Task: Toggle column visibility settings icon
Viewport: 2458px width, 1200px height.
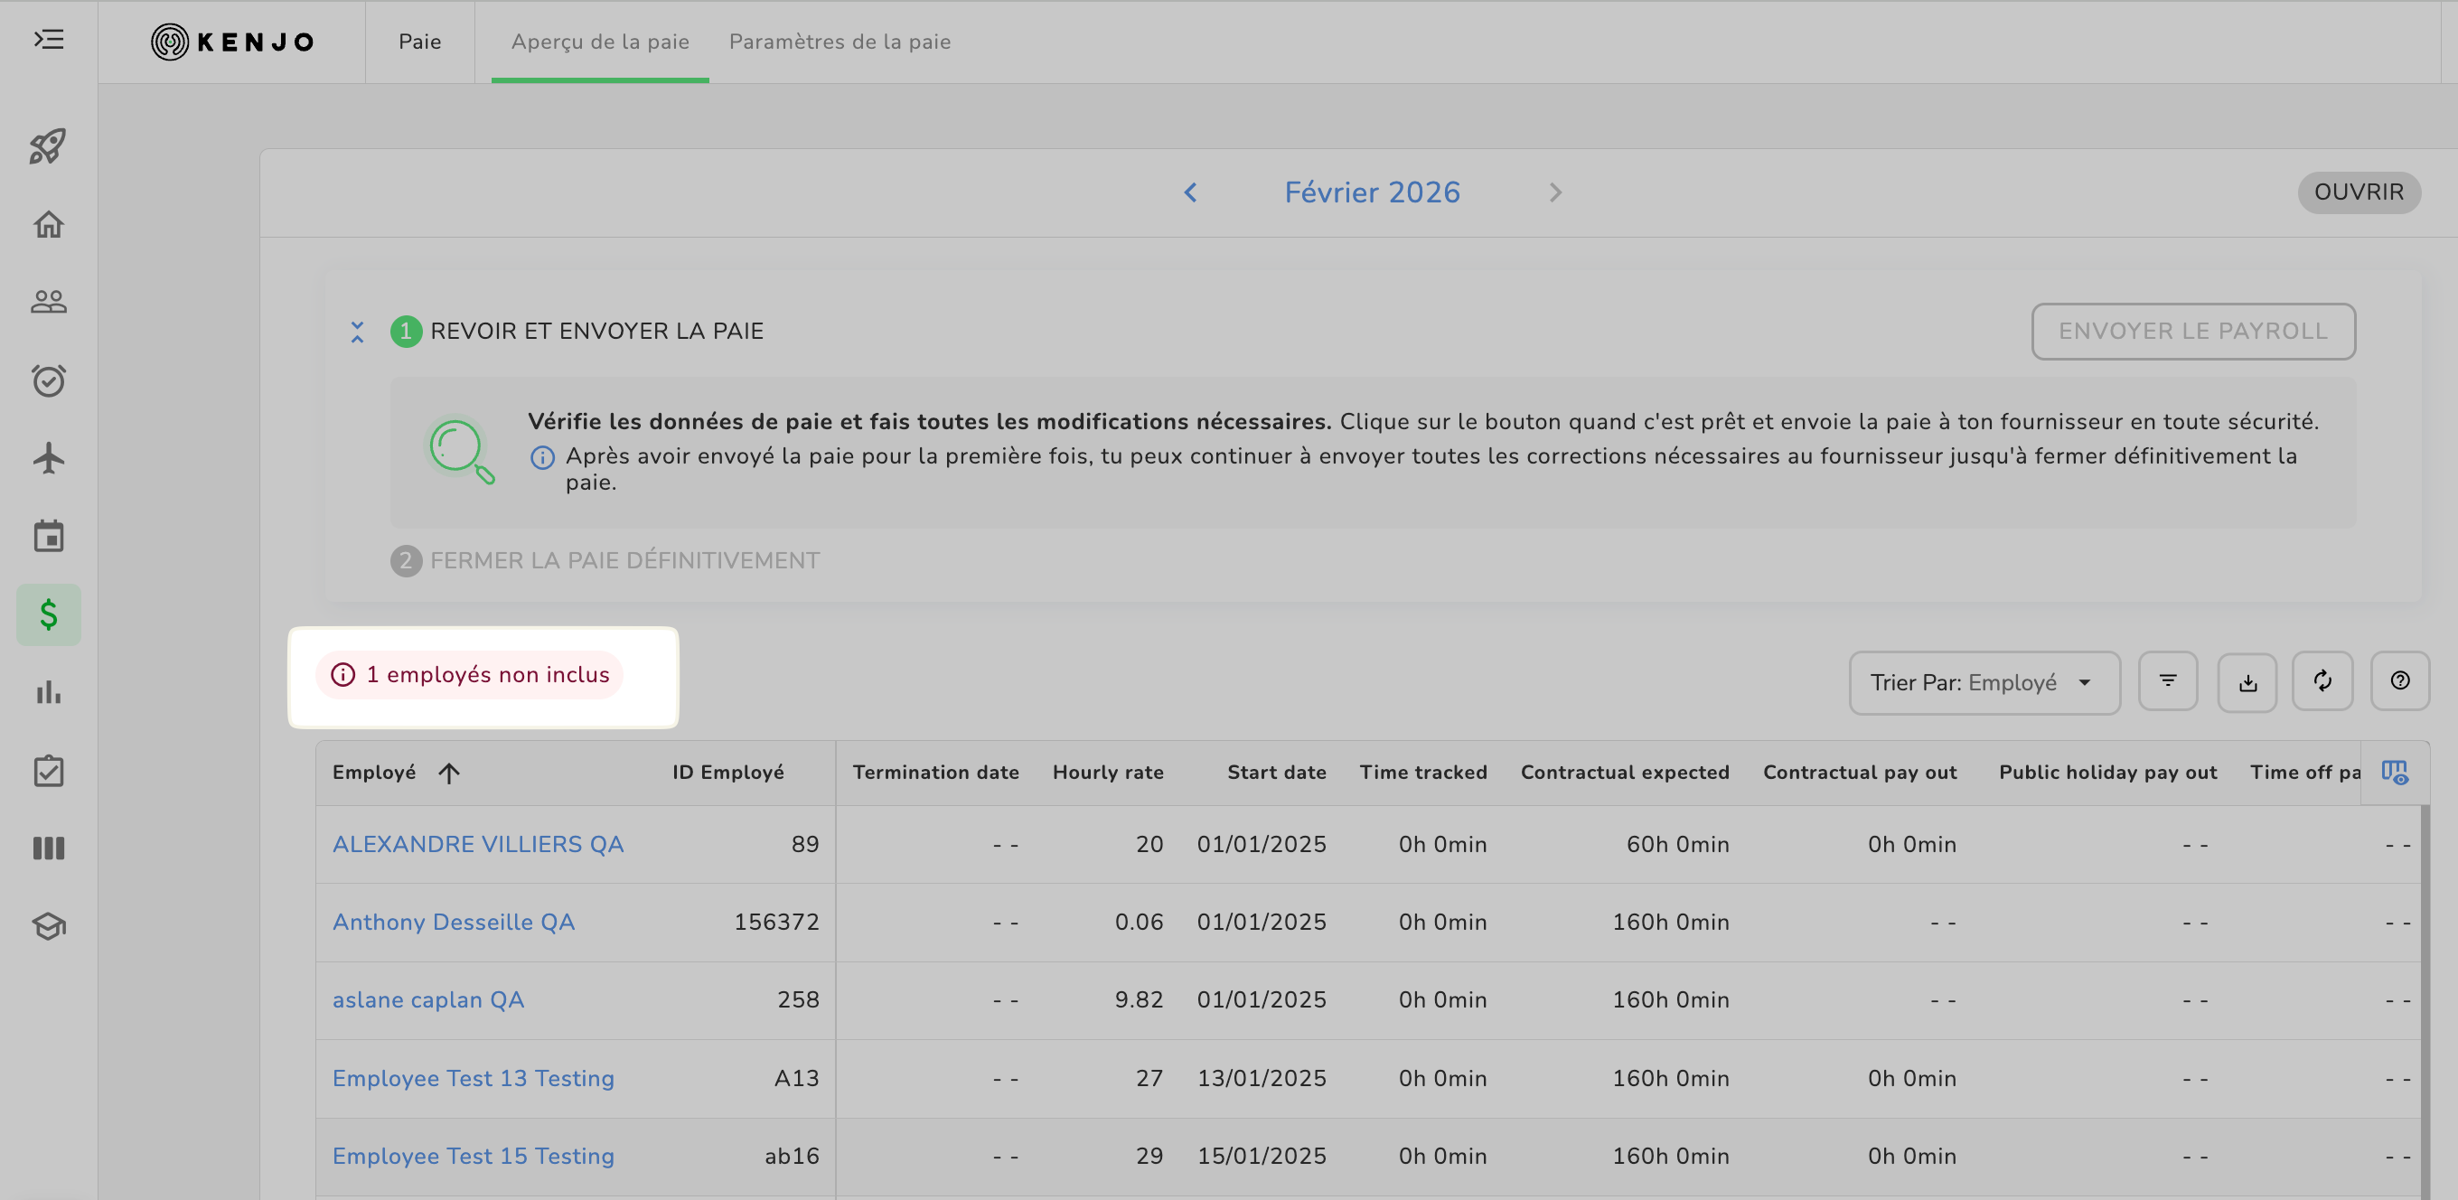Action: click(2394, 772)
